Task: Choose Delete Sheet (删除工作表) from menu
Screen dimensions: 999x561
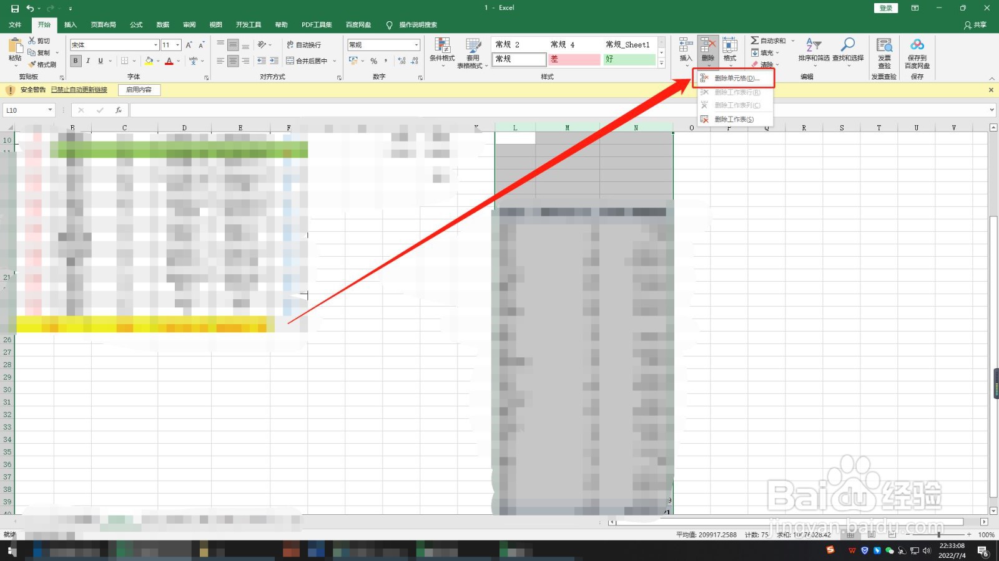Action: tap(735, 119)
